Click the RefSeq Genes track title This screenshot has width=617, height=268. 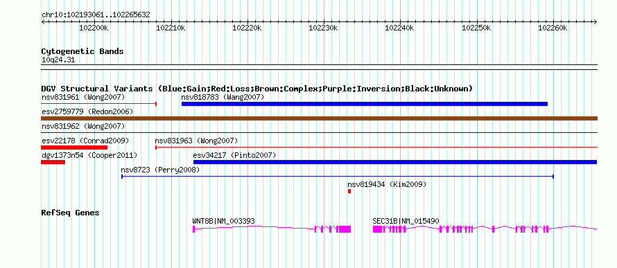pyautogui.click(x=70, y=213)
